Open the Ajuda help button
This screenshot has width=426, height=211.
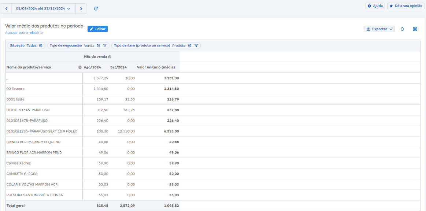click(375, 6)
